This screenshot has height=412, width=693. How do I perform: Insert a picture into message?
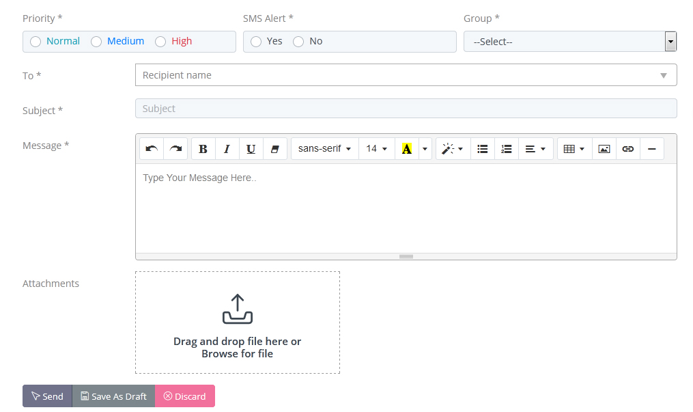click(x=604, y=149)
